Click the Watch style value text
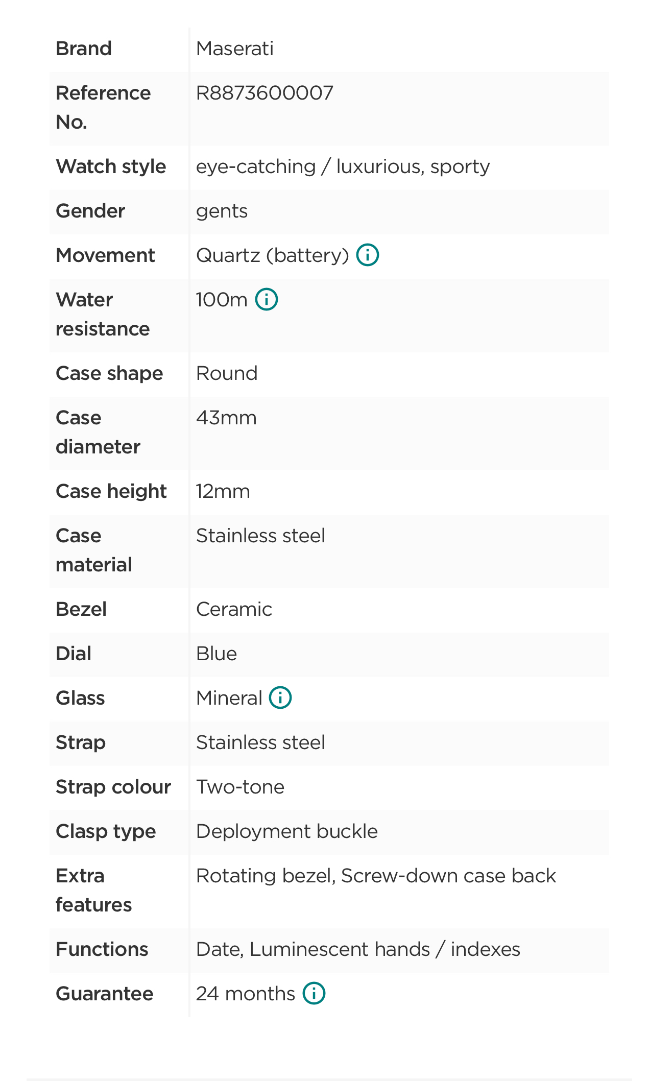 pos(343,166)
